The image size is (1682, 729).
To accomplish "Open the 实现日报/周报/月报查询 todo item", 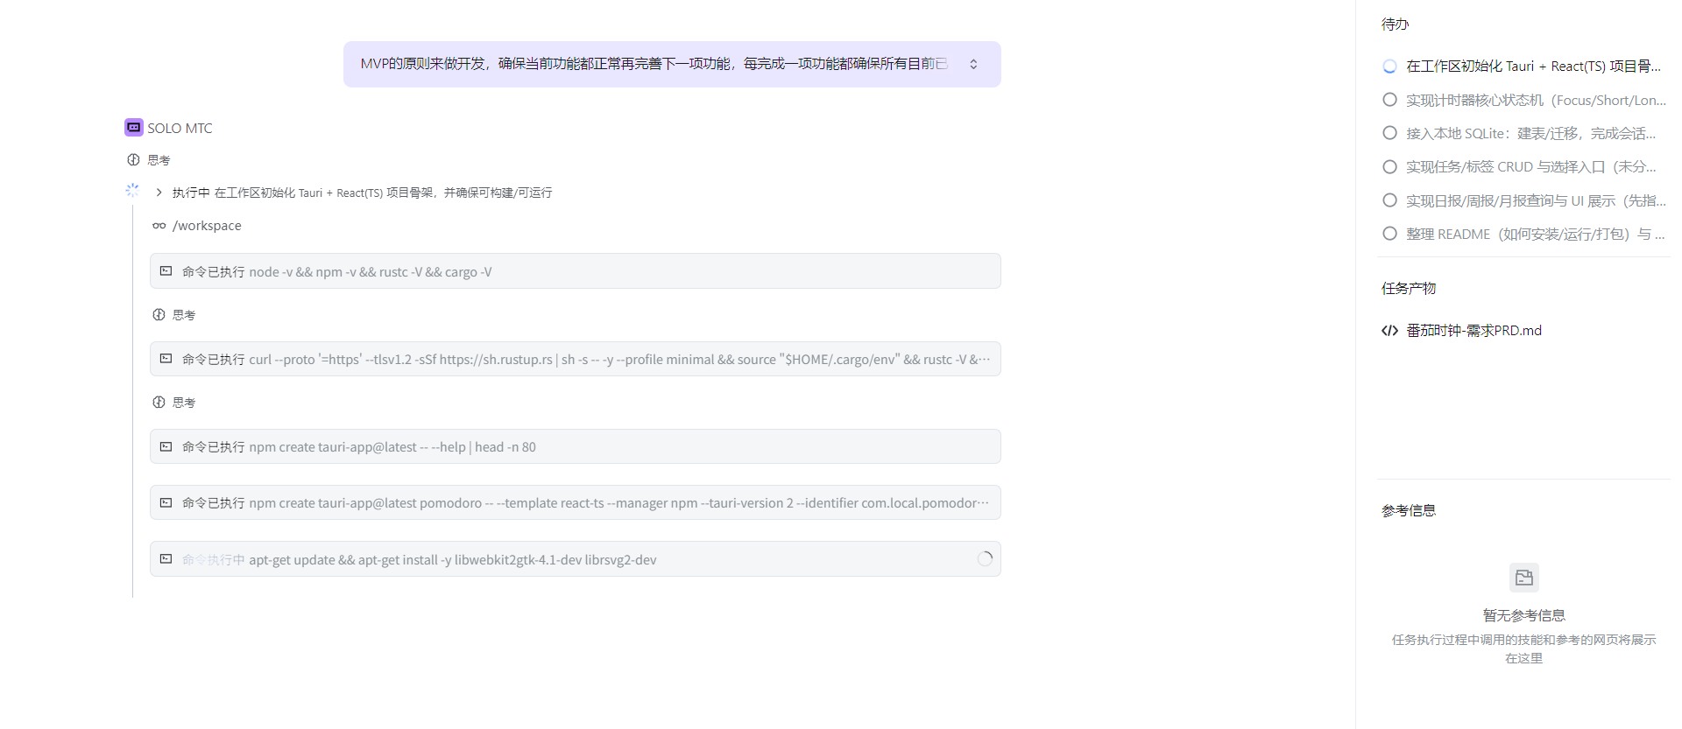I will (1535, 200).
